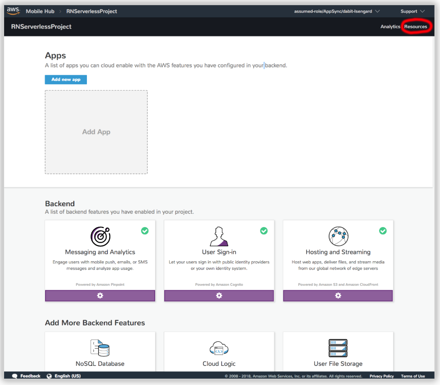The image size is (440, 385).
Task: Add the User File Storage feature
Action: coord(338,352)
